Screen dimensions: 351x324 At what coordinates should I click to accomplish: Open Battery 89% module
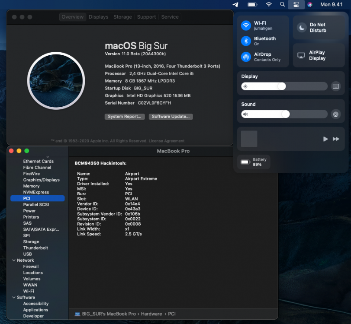pyautogui.click(x=254, y=162)
